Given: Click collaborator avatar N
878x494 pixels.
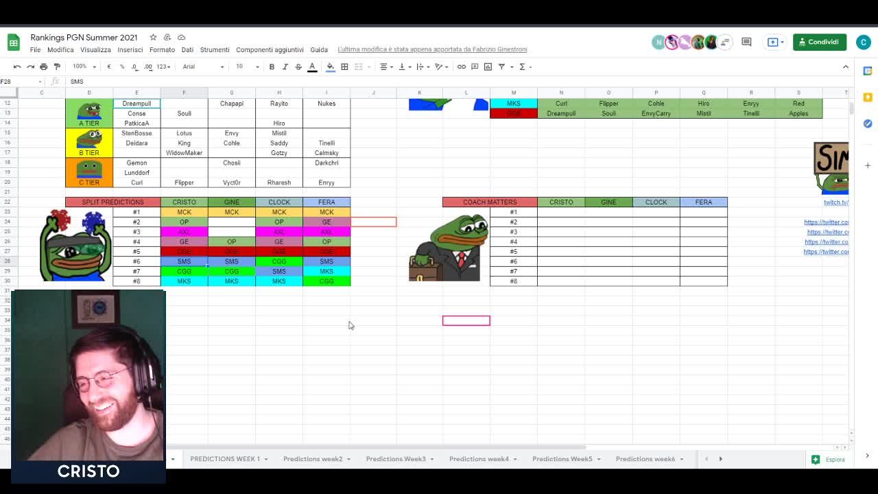Looking at the screenshot, I should [x=658, y=42].
